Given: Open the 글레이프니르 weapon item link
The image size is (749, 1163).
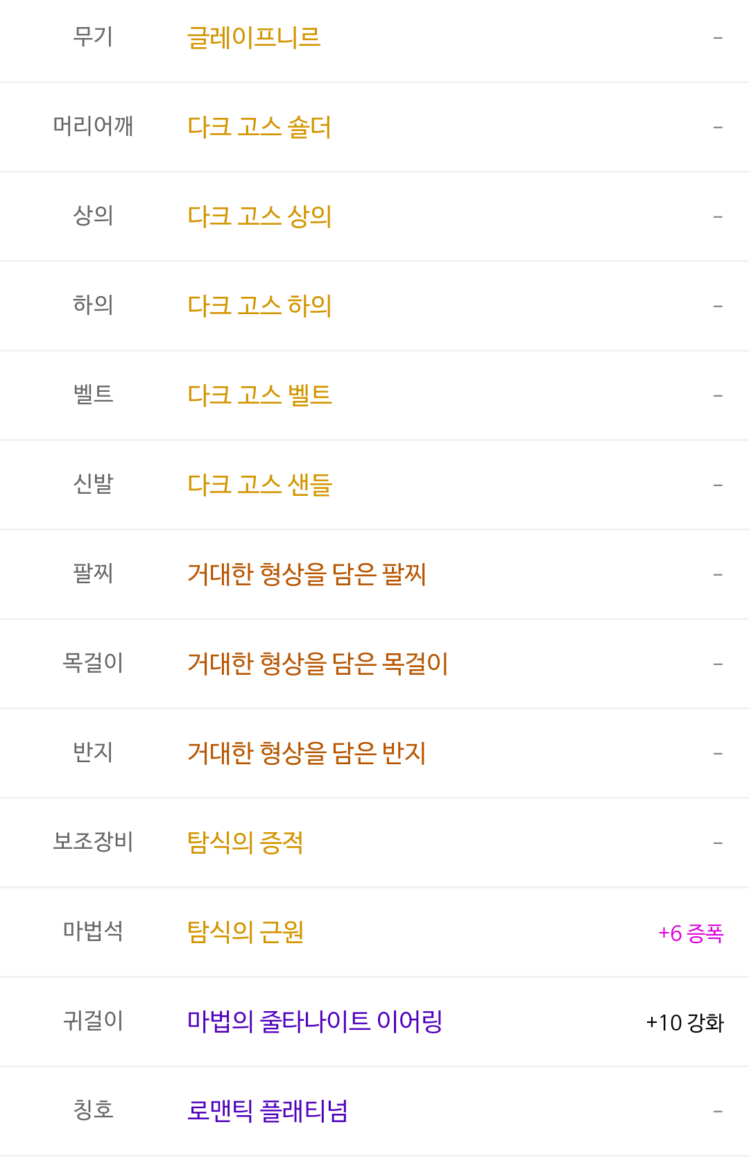Looking at the screenshot, I should tap(254, 37).
